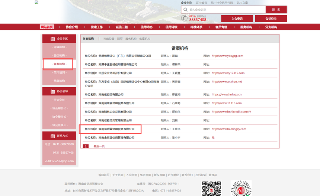Click calendar icon beside 联系方式 header

52,136
